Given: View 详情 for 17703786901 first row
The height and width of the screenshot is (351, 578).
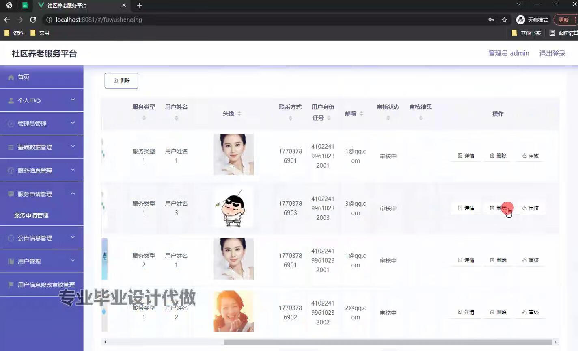Looking at the screenshot, I should pos(466,156).
